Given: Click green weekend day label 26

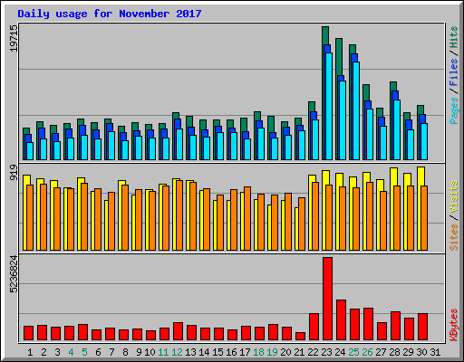Looking at the screenshot, I should click(x=367, y=352).
